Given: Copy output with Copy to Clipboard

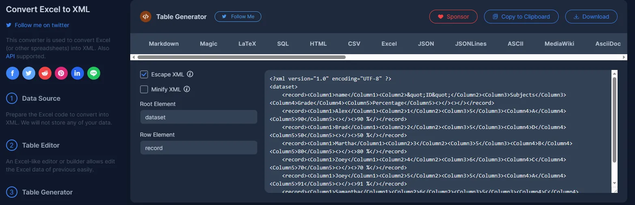Looking at the screenshot, I should click(x=521, y=17).
